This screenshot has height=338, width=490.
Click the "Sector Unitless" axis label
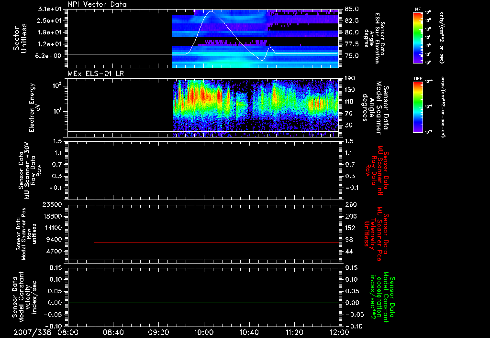click(x=20, y=38)
